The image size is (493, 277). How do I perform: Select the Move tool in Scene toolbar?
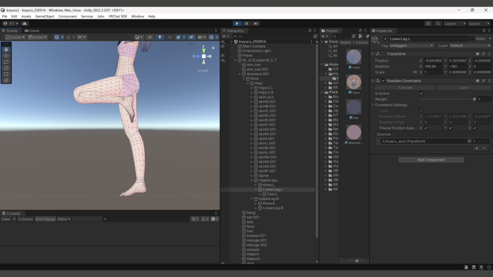pyautogui.click(x=6, y=55)
